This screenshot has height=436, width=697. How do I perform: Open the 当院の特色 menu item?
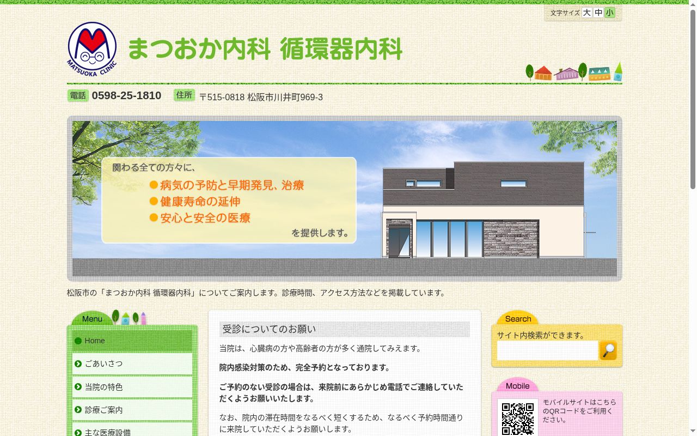pos(132,387)
